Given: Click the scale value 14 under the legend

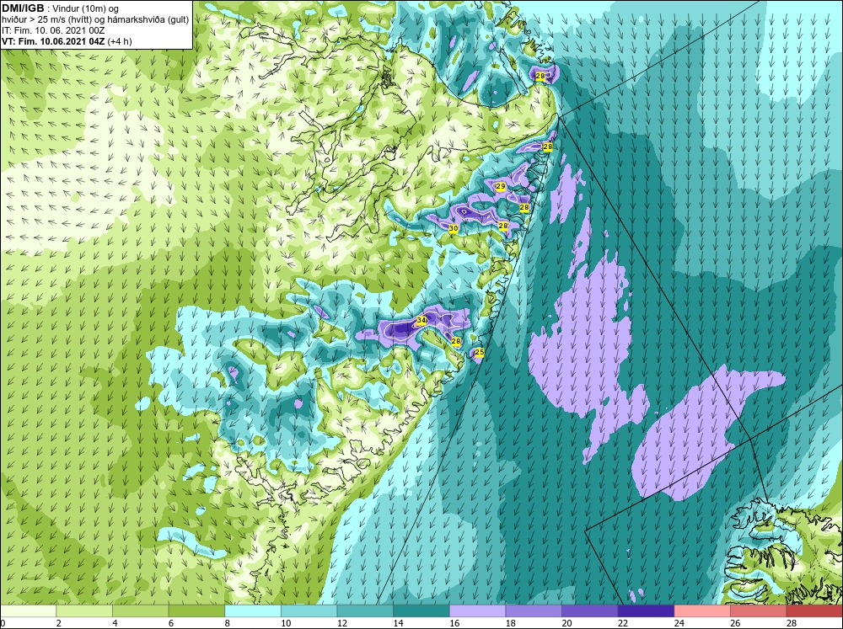Looking at the screenshot, I should pos(398,623).
